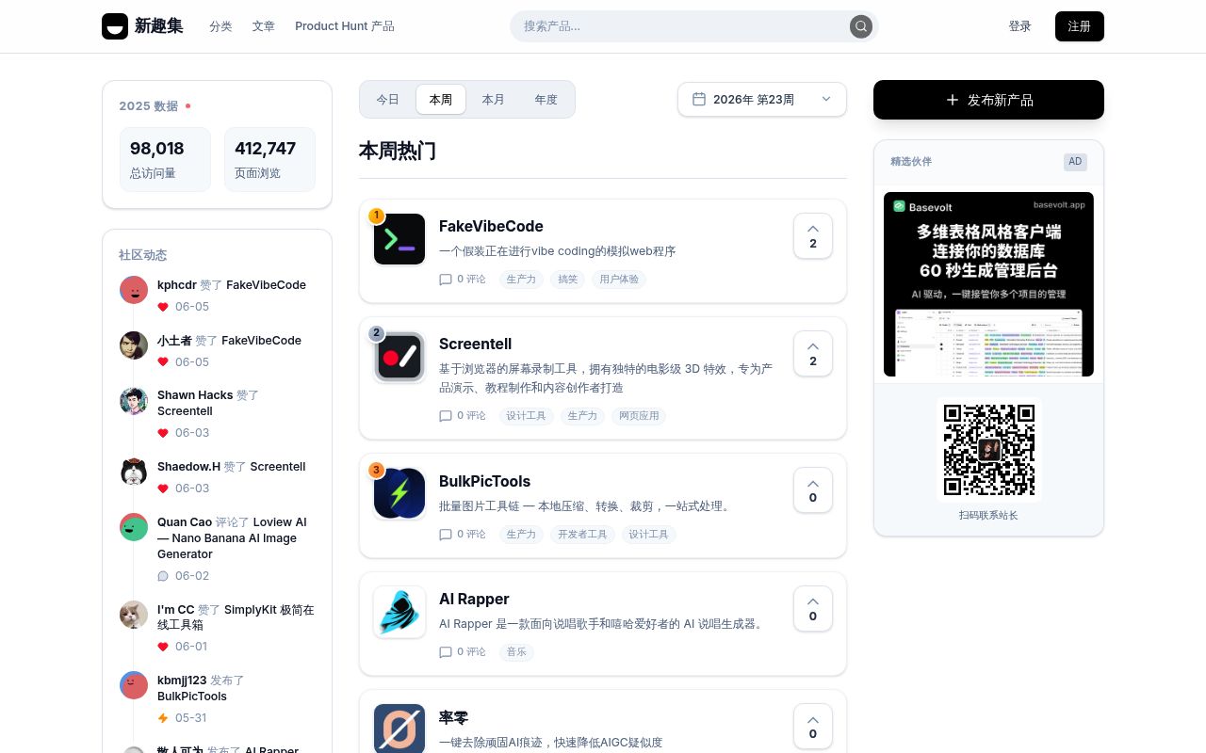
Task: Click the 新趣集 site logo icon
Action: click(115, 26)
